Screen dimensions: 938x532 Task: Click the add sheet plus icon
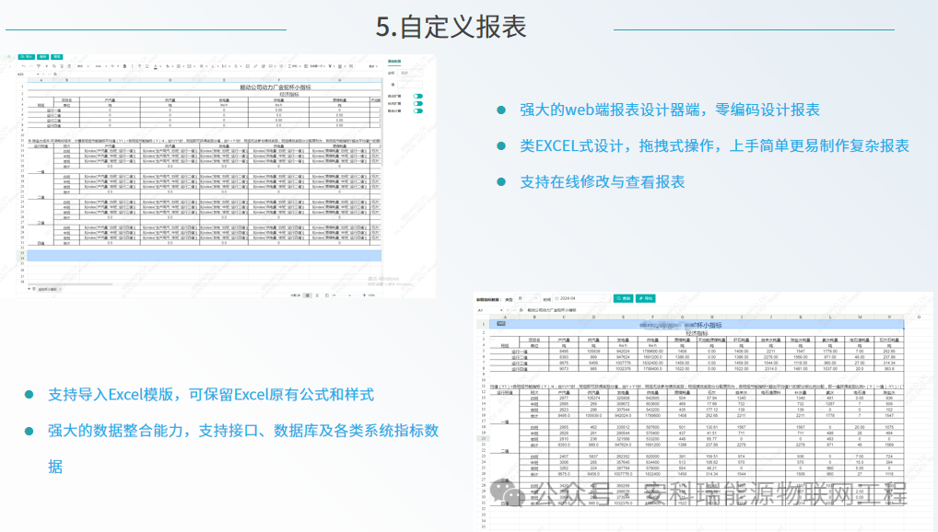tap(29, 289)
